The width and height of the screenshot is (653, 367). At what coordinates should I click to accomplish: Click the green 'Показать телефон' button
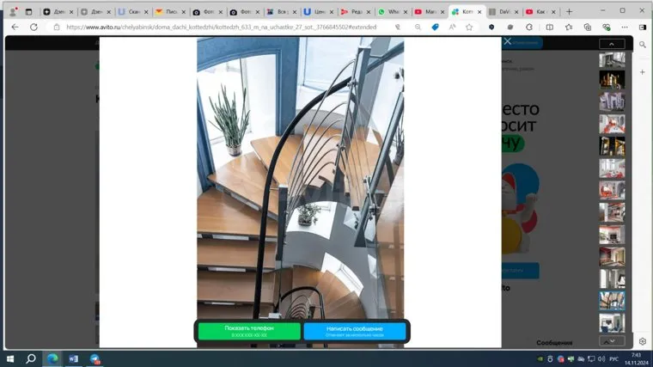(x=249, y=331)
